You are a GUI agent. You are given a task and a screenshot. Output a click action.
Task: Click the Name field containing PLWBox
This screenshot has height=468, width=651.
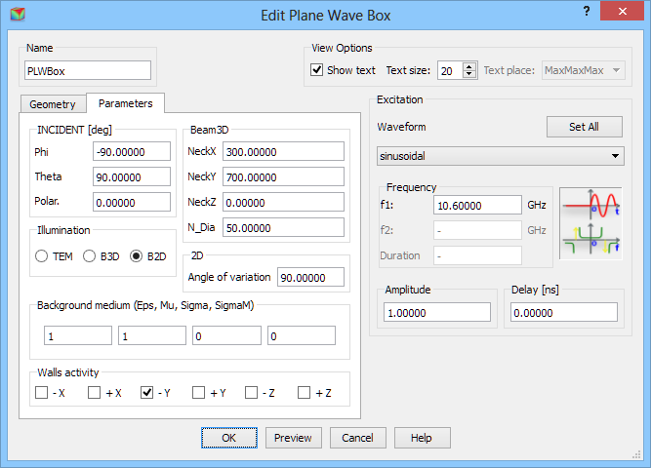click(x=88, y=70)
